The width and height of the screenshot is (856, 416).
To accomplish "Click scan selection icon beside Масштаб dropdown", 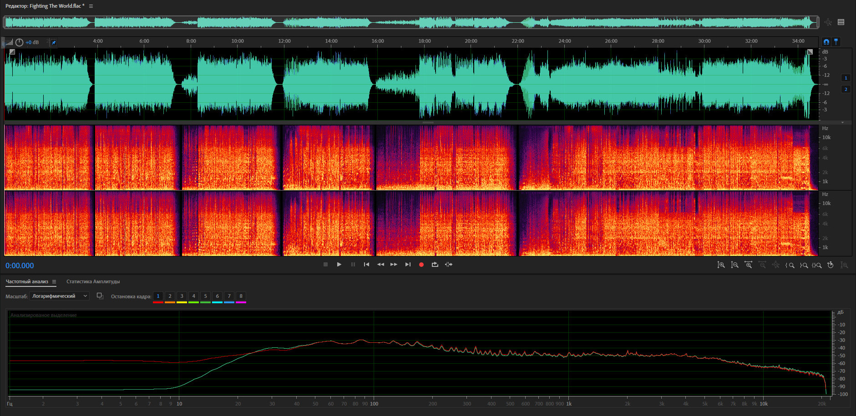I will coord(100,296).
